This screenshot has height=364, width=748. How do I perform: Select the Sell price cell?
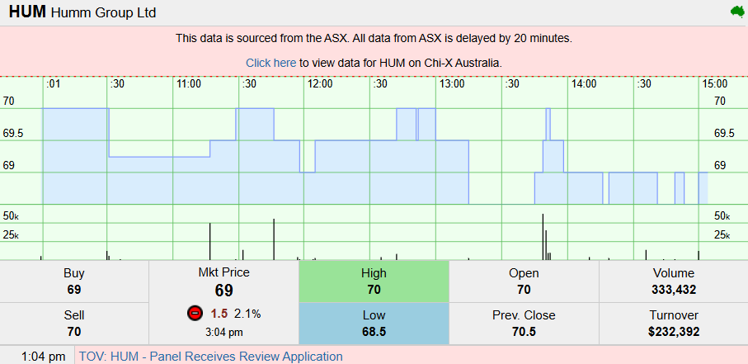[74, 324]
